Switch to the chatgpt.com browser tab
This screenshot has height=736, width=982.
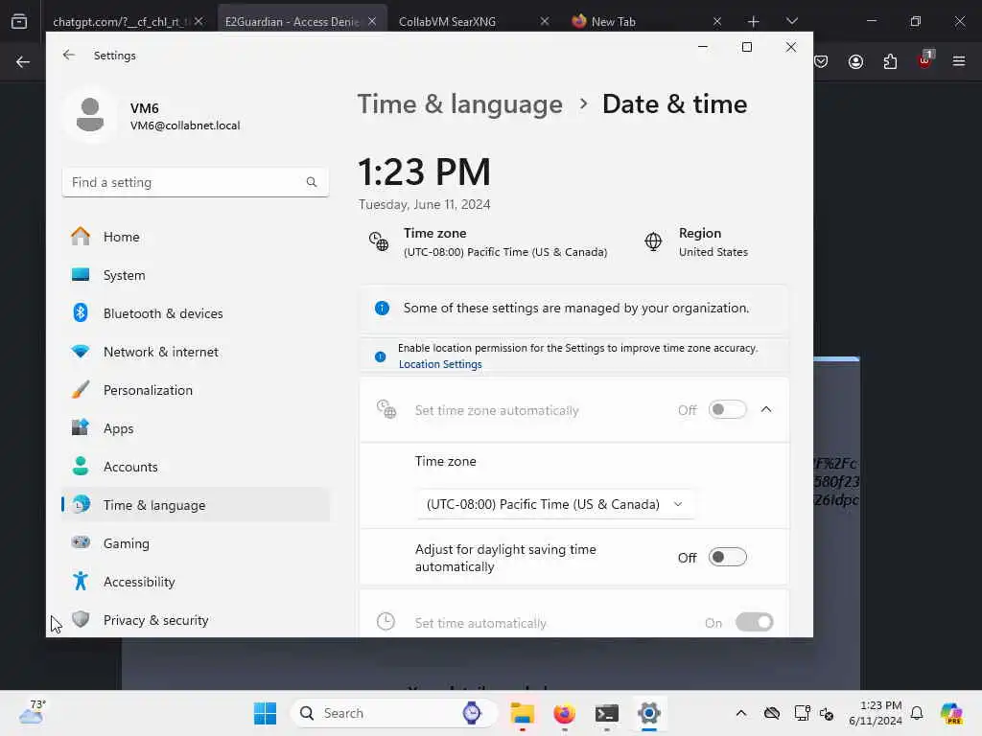pos(119,21)
